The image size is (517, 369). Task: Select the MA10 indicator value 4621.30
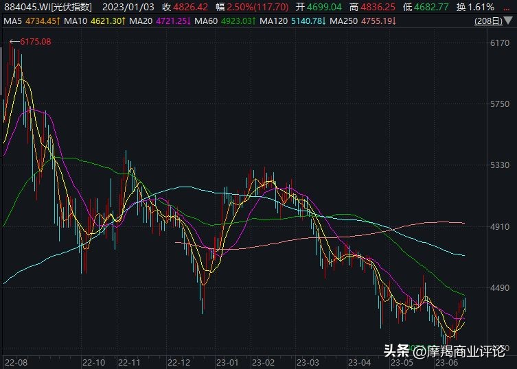(x=106, y=21)
